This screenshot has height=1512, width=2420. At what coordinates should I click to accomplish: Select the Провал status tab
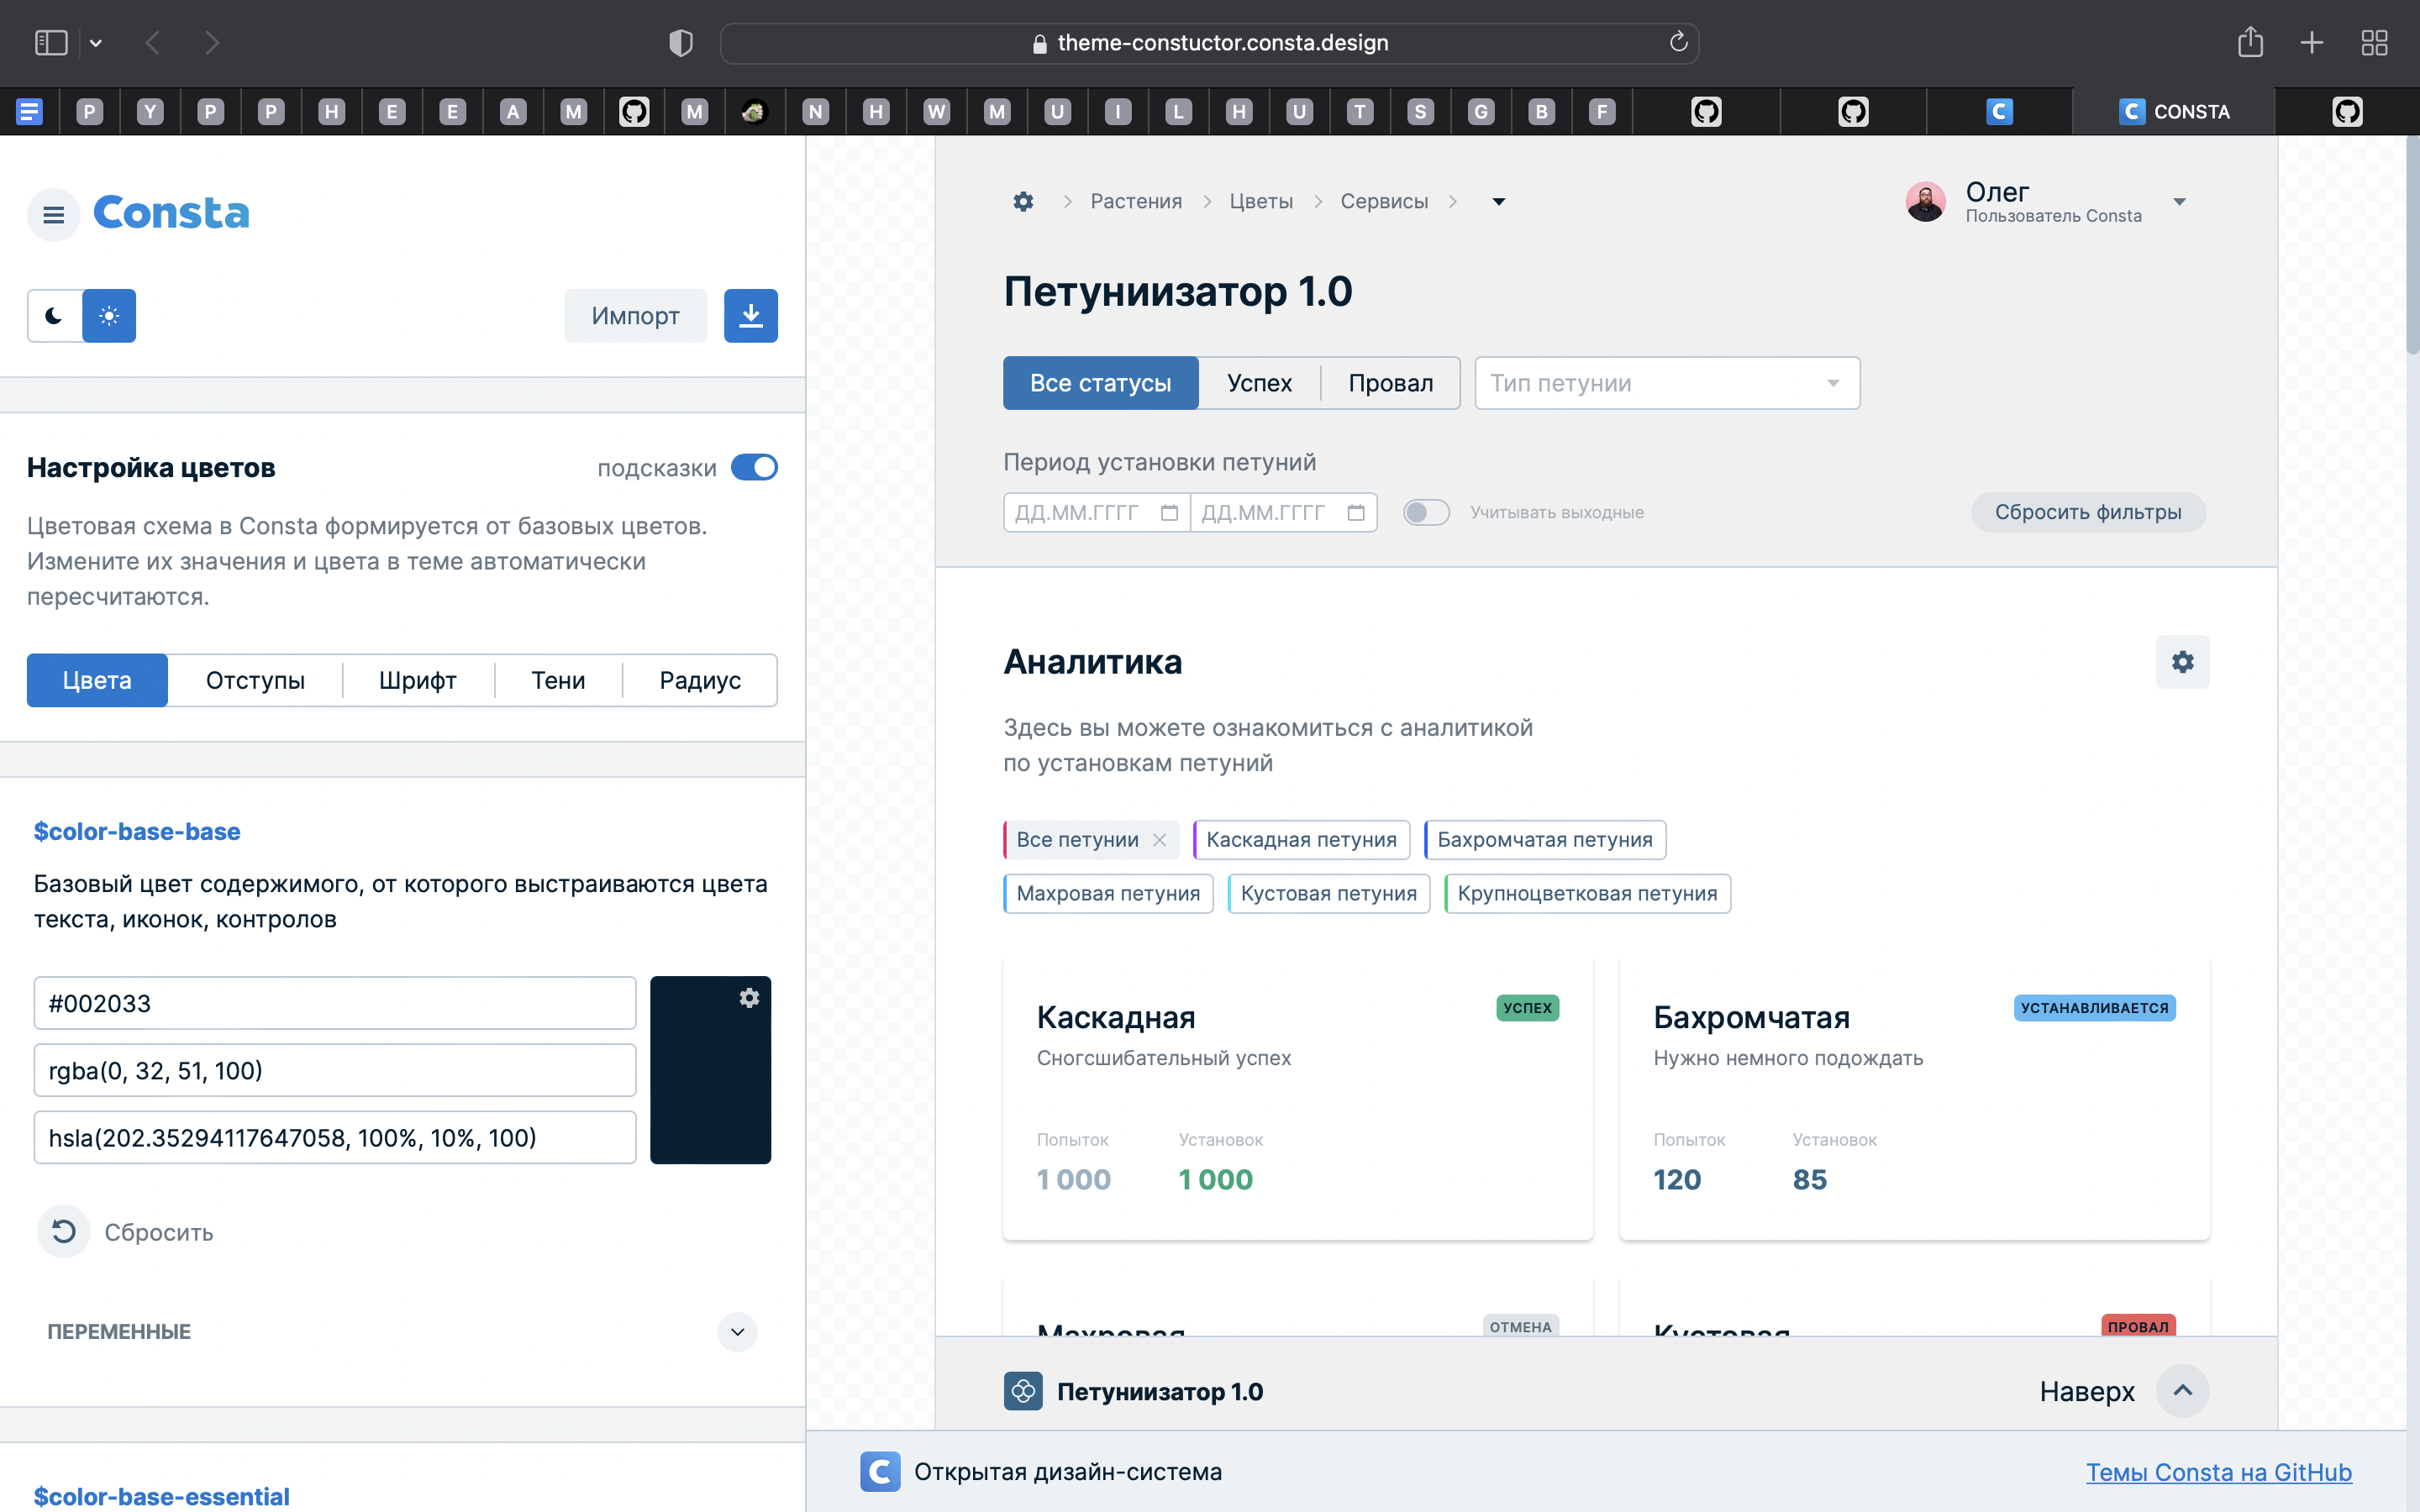coord(1391,383)
